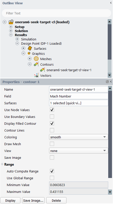The height and width of the screenshot is (206, 113).
Task: Select the Simulation tree item
Action: point(29,39)
